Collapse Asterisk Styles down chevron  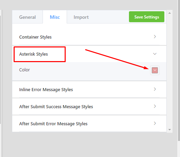[155, 54]
